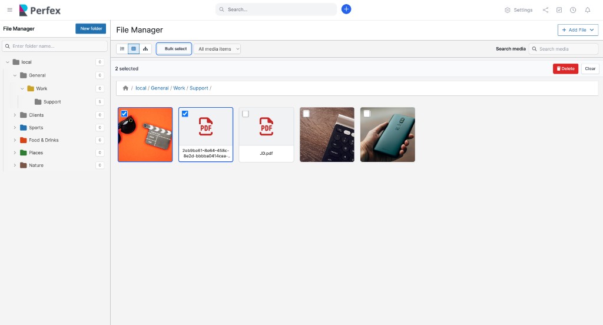Open the share icon in header
This screenshot has width=603, height=325.
click(x=545, y=10)
